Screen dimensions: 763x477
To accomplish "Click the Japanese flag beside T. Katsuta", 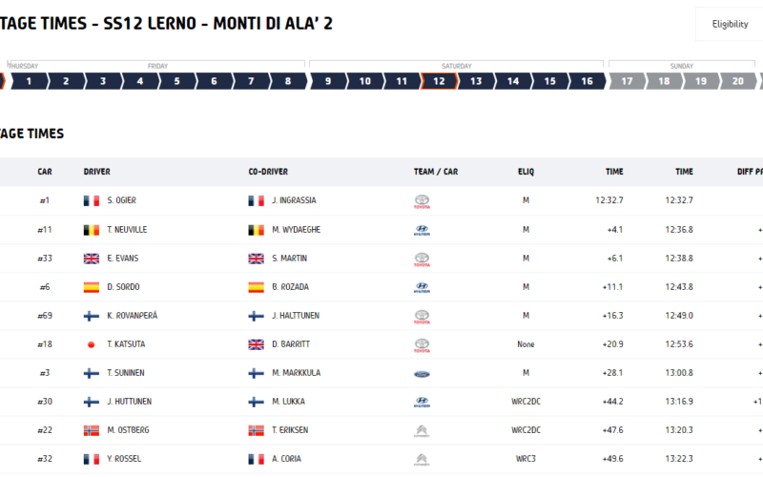I will tap(91, 344).
